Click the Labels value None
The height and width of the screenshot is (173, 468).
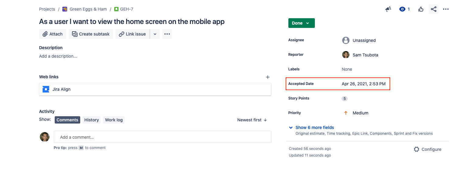click(x=347, y=69)
